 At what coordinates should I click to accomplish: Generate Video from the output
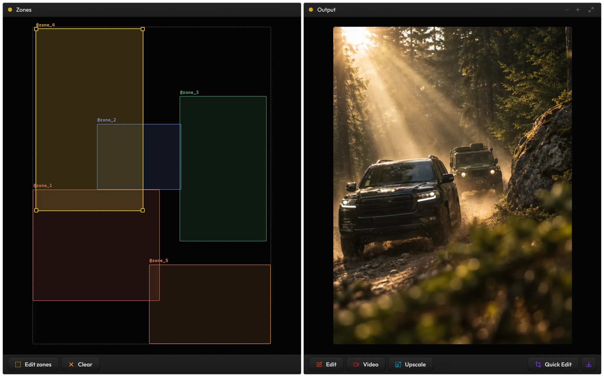click(x=366, y=364)
